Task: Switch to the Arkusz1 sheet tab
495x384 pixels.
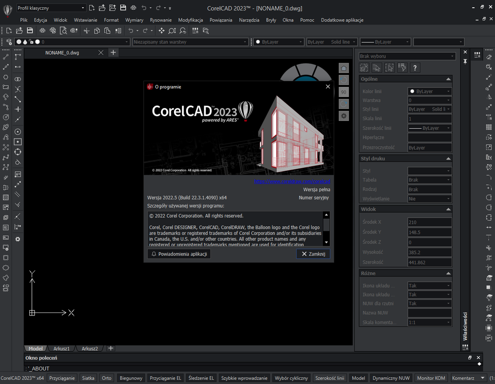Action: [x=61, y=348]
